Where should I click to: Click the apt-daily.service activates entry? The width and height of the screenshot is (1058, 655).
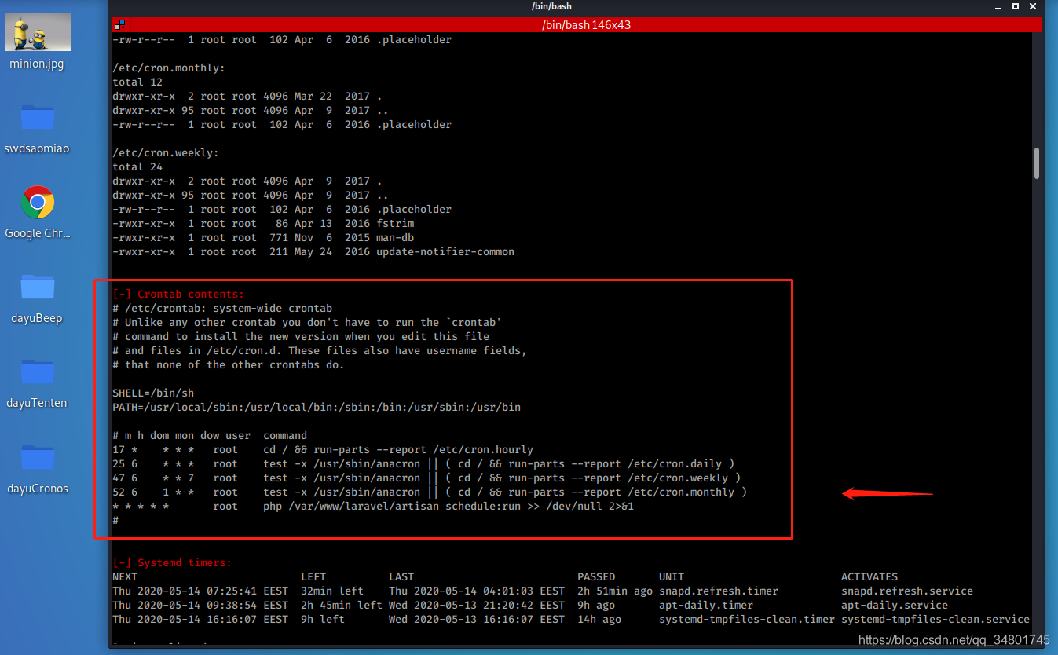pyautogui.click(x=895, y=606)
